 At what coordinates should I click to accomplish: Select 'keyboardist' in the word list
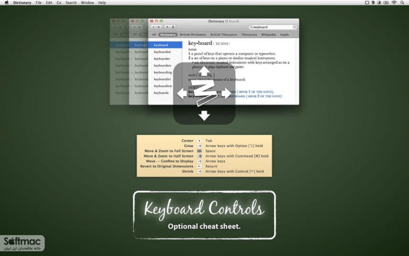[162, 79]
